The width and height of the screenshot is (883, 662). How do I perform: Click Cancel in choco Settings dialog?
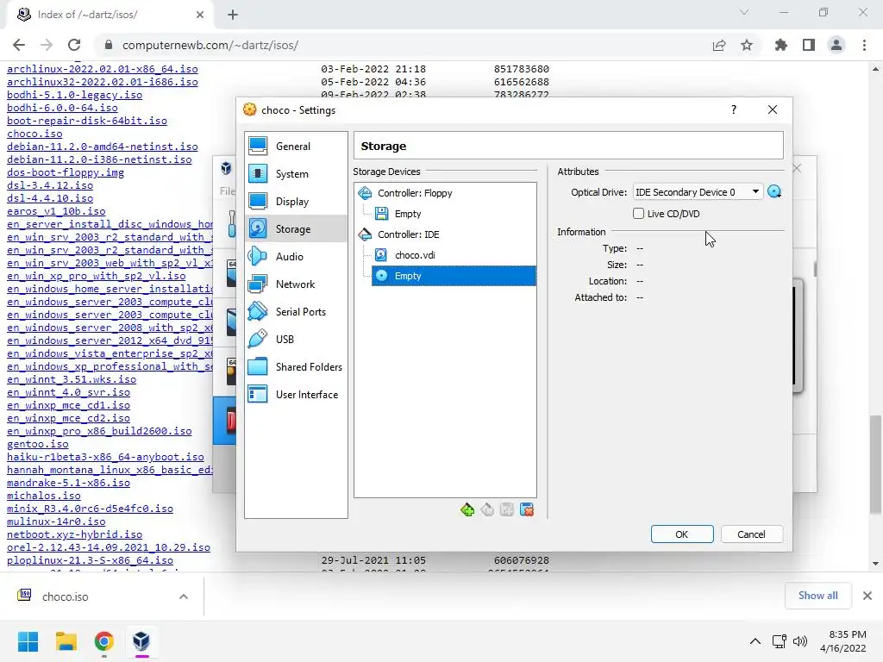click(x=751, y=534)
